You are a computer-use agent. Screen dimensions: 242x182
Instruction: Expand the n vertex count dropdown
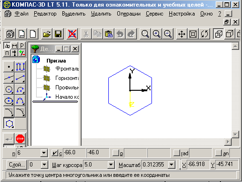click(x=44, y=153)
